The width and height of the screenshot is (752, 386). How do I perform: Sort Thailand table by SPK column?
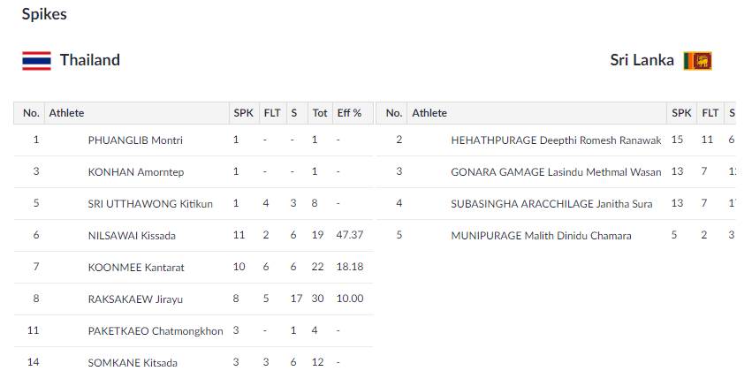pyautogui.click(x=243, y=113)
